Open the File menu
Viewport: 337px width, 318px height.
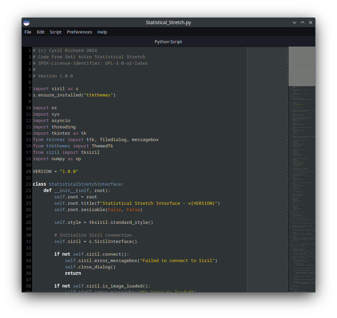28,32
